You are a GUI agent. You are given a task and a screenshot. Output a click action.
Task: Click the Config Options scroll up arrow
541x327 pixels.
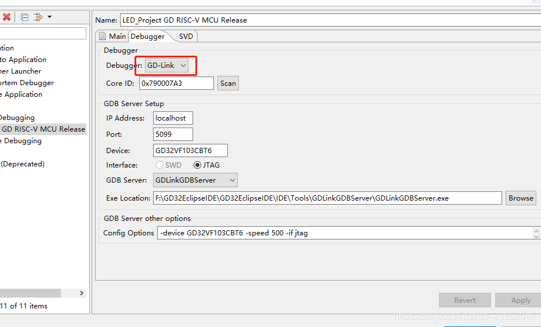(x=536, y=230)
